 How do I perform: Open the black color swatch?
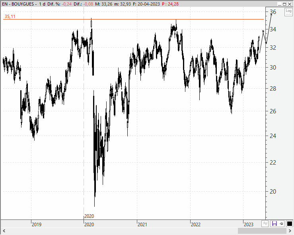coord(290,223)
